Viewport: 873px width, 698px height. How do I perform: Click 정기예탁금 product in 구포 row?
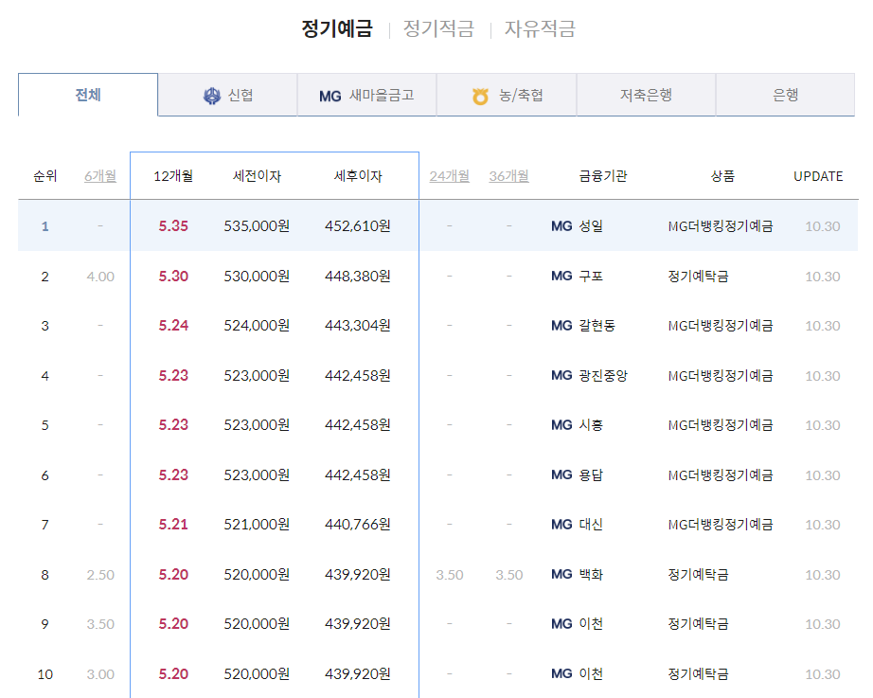click(x=698, y=276)
